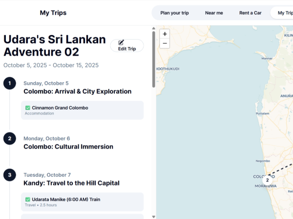Toggle the Udarata Manike Train checkbox

(x=28, y=199)
